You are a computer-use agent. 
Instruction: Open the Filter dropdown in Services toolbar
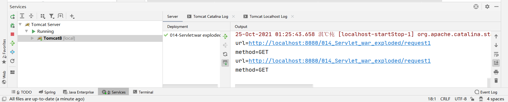pos(52,16)
